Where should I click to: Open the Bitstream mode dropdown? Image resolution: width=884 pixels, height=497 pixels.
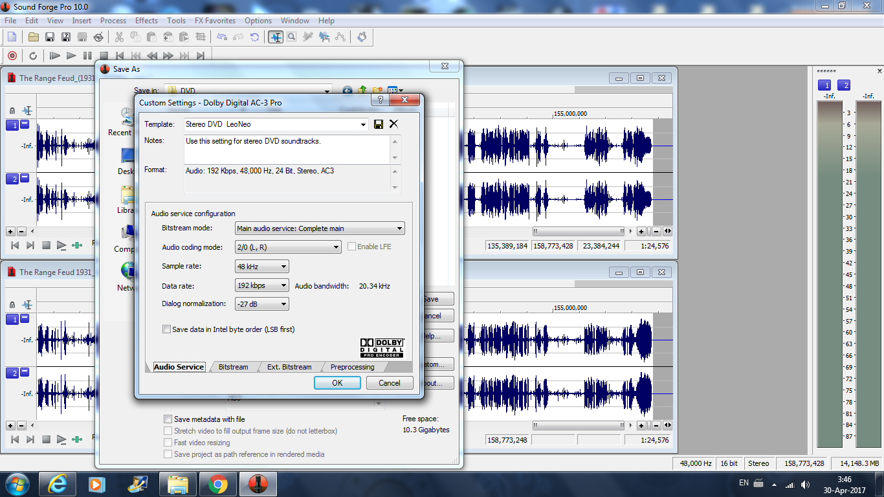400,228
